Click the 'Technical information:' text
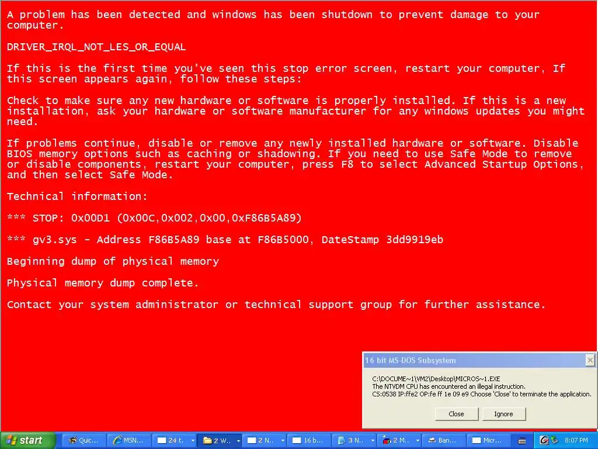The width and height of the screenshot is (598, 449). [x=77, y=196]
